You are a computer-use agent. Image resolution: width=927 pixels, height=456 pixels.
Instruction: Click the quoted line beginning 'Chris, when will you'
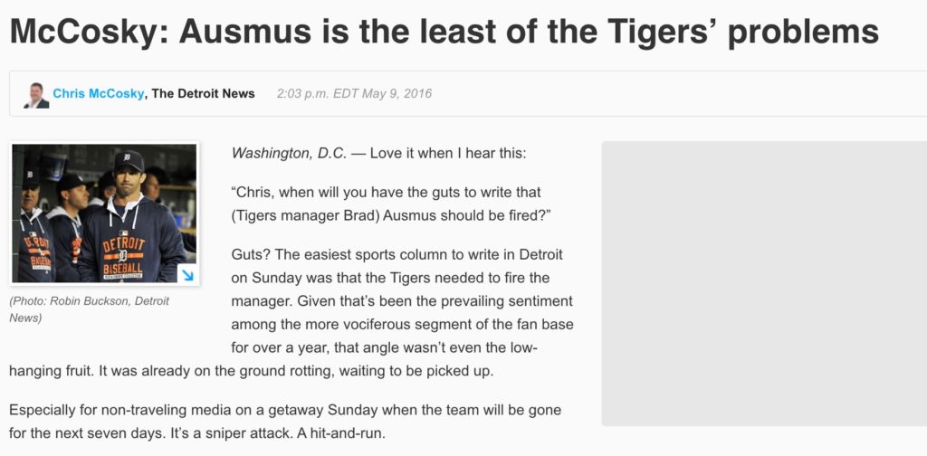386,193
